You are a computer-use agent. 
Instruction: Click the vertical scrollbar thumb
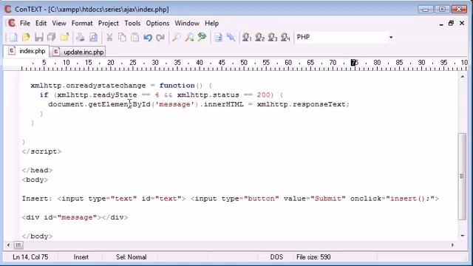coord(463,177)
